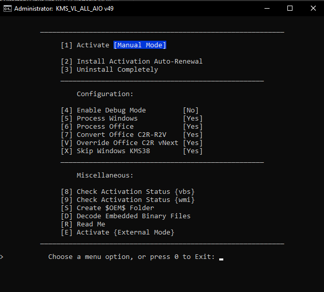This screenshot has height=292, width=324.
Task: Minimize the KMS_VL_ALL_AIO window
Action: (x=267, y=8)
